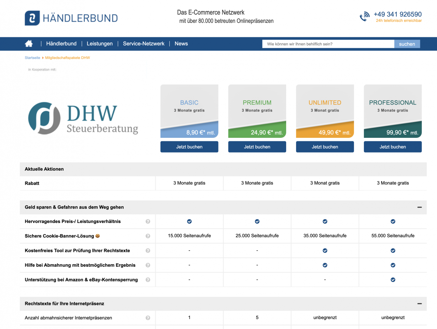Image resolution: width=437 pixels, height=329 pixels.
Task: Select the orange Unlimited 49,90 € price card
Action: (x=325, y=111)
